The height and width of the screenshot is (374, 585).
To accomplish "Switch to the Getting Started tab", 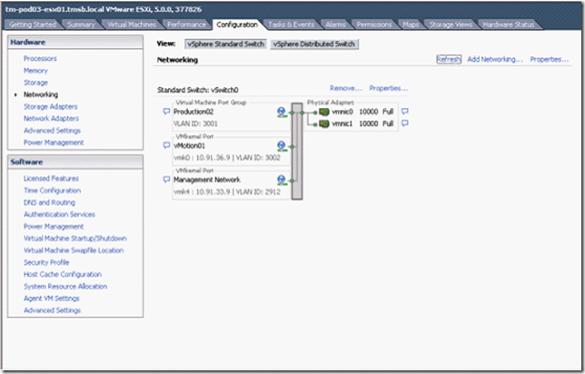I will (x=33, y=25).
